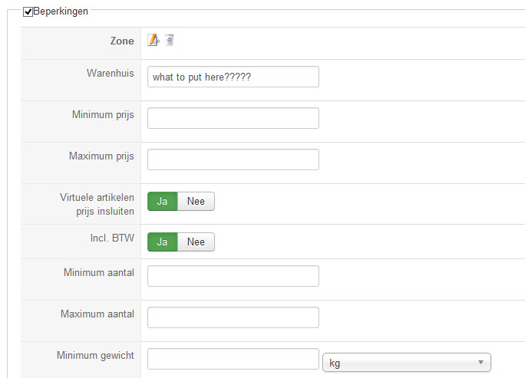Screen dimensions: 525x378
Task: Click the Beperkingen section label
Action: [x=61, y=12]
